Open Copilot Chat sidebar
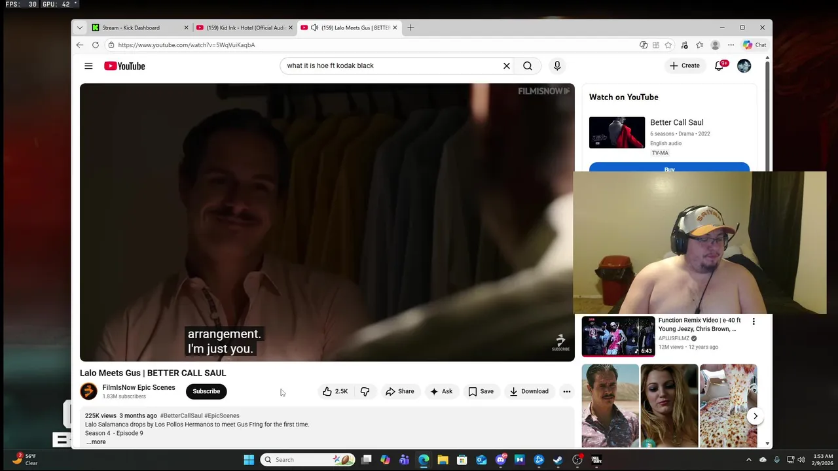The height and width of the screenshot is (471, 838). tap(754, 45)
